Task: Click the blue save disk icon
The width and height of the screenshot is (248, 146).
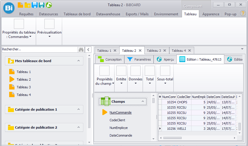Action: tap(35, 5)
